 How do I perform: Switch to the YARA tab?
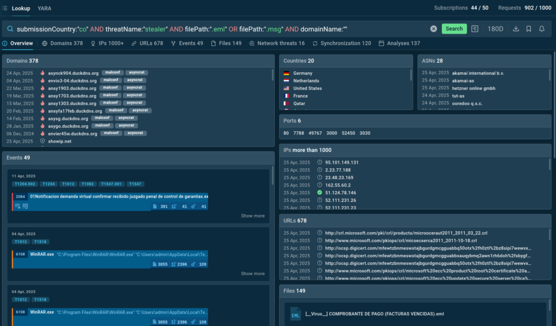[45, 8]
